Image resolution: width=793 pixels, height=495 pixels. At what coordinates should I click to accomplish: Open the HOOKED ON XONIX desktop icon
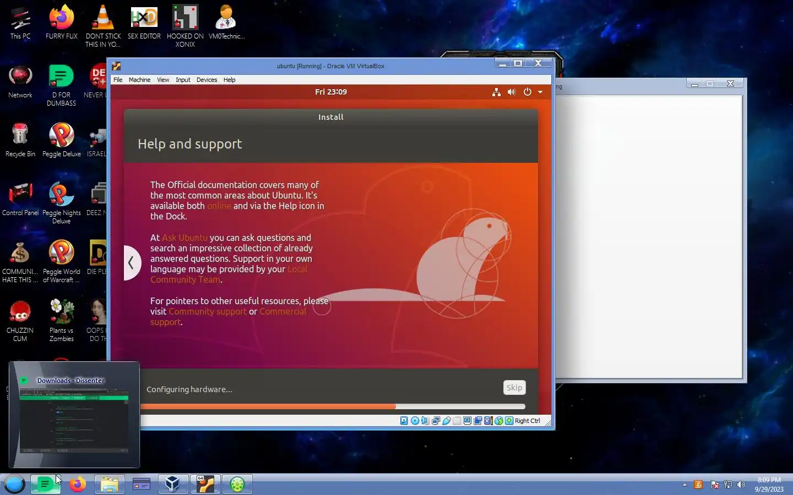[x=185, y=26]
